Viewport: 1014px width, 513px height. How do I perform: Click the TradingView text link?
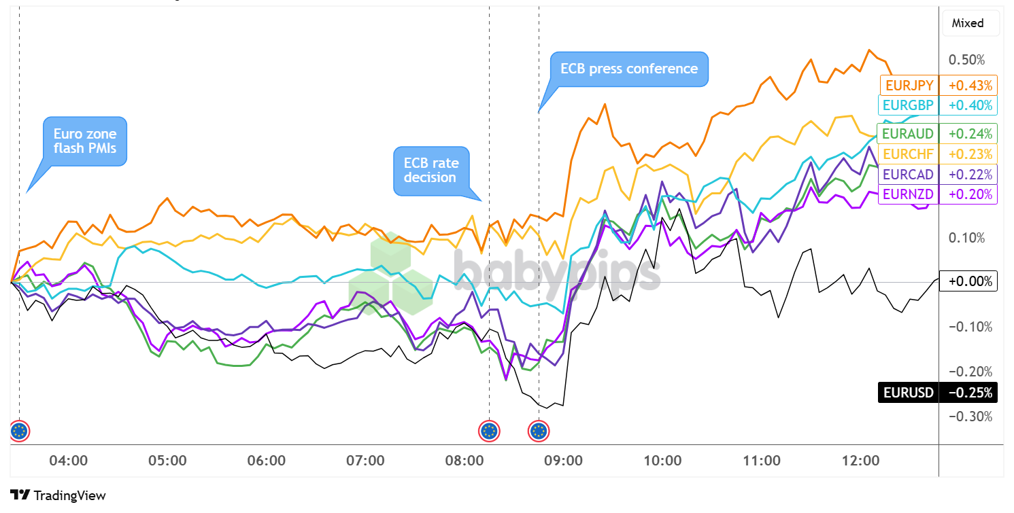click(69, 495)
